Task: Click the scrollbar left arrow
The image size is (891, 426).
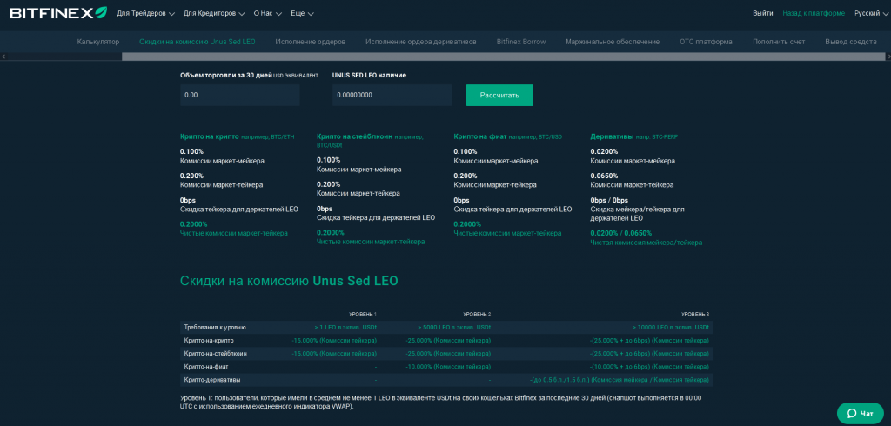Action: click(3, 57)
